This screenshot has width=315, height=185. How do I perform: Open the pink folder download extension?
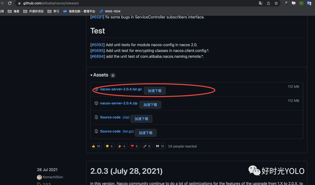point(293,3)
